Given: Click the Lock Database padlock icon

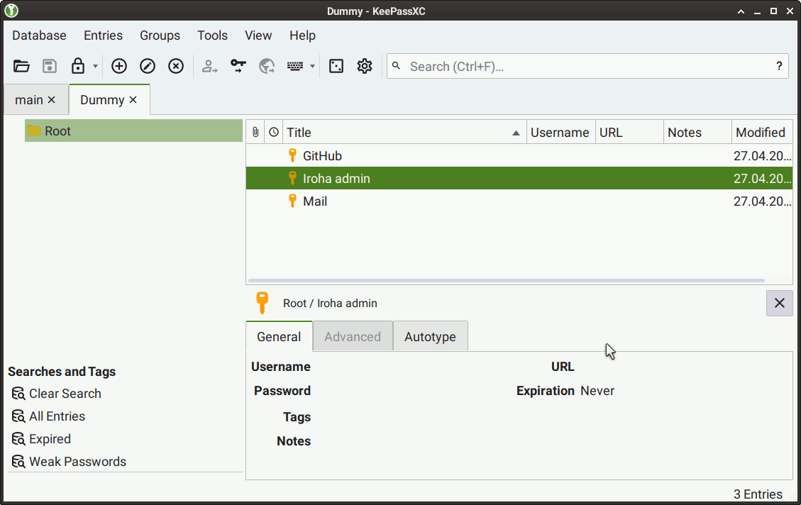Looking at the screenshot, I should pos(78,67).
